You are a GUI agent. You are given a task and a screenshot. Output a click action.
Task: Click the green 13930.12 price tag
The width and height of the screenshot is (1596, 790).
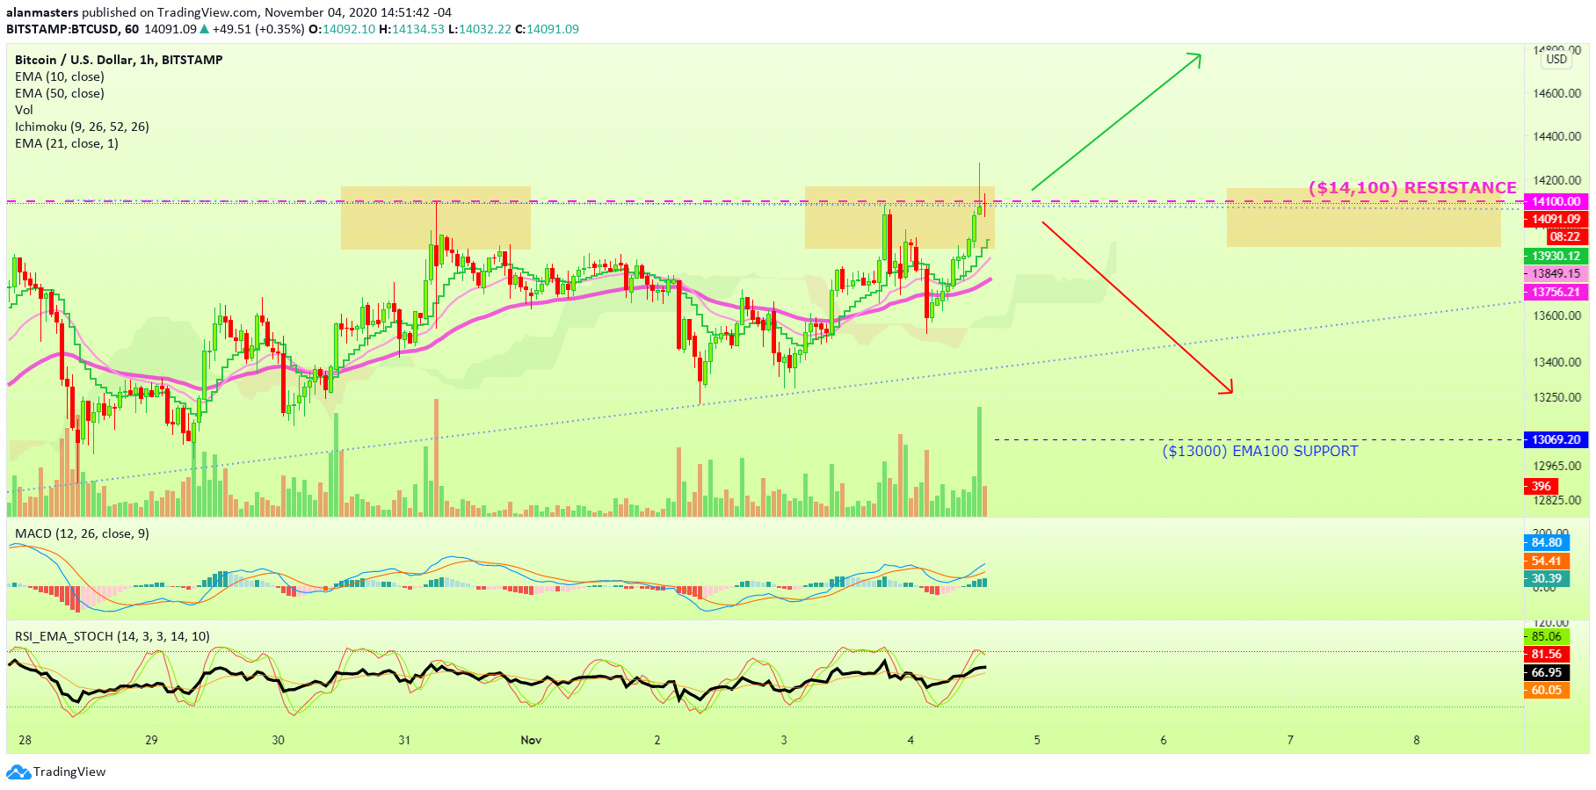1556,256
